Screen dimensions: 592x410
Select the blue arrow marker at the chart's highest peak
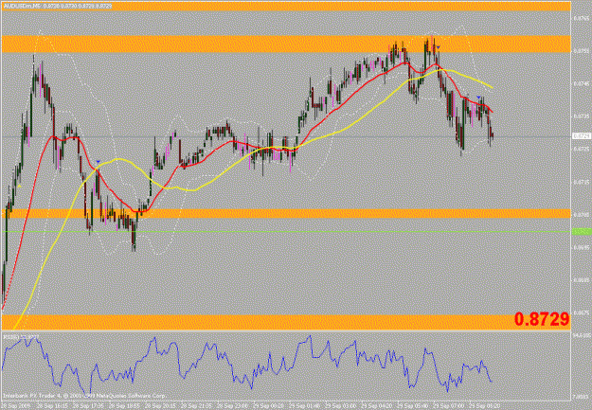[x=439, y=47]
